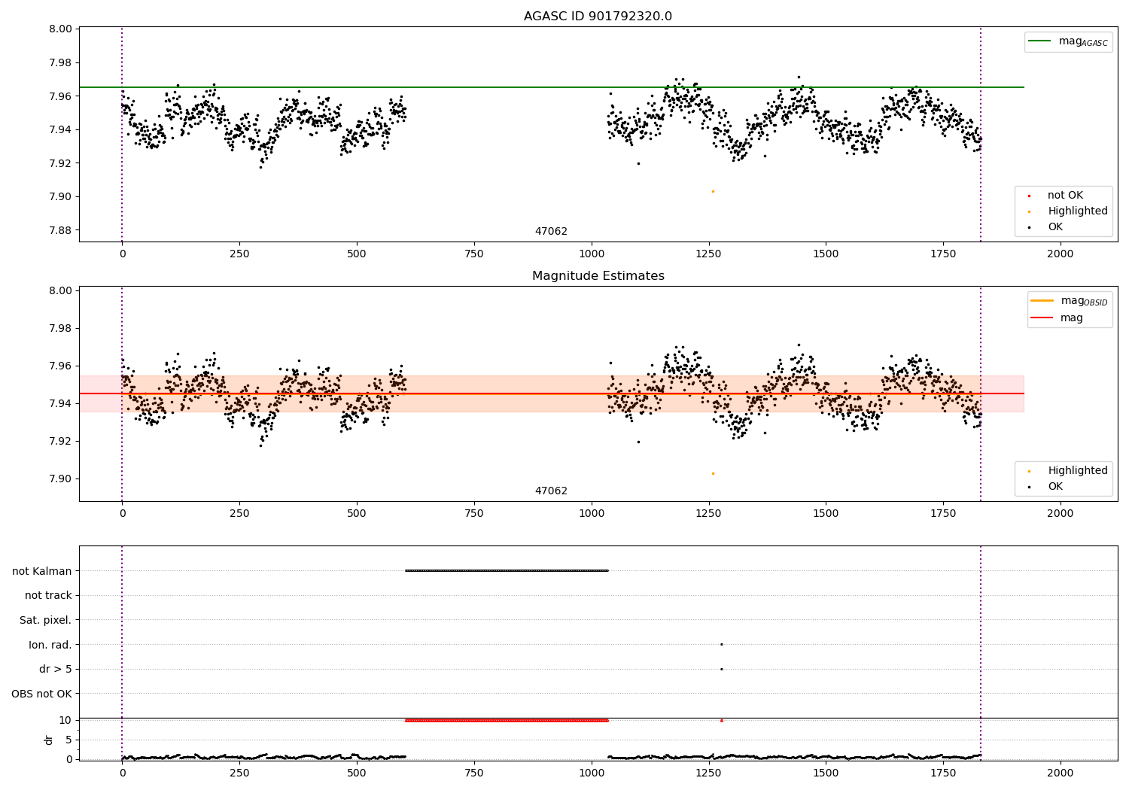Click the red bar of dr=10 points
The height and width of the screenshot is (790, 1129).
pyautogui.click(x=507, y=721)
